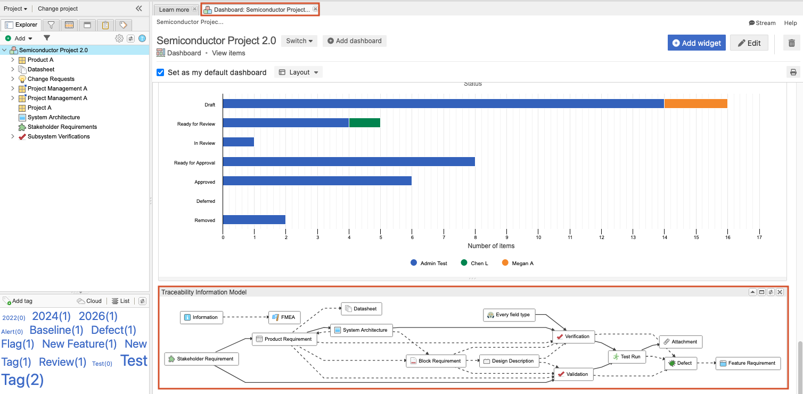
Task: Collapse the left panel with double chevron
Action: coord(139,9)
